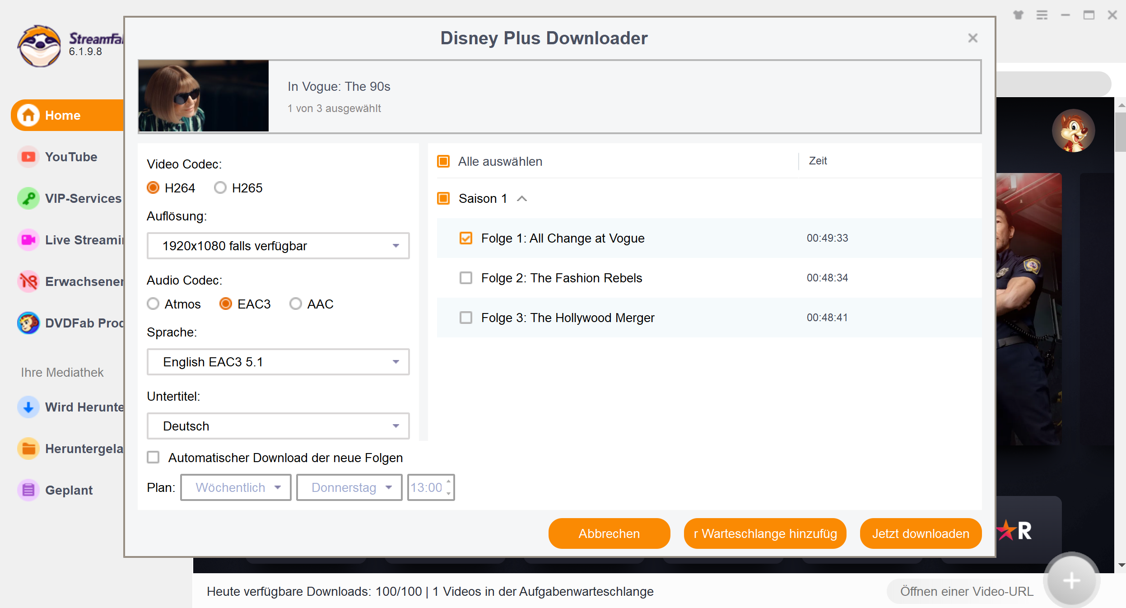Viewport: 1126px width, 608px height.
Task: Toggle Saison 1 checkbox
Action: (x=443, y=198)
